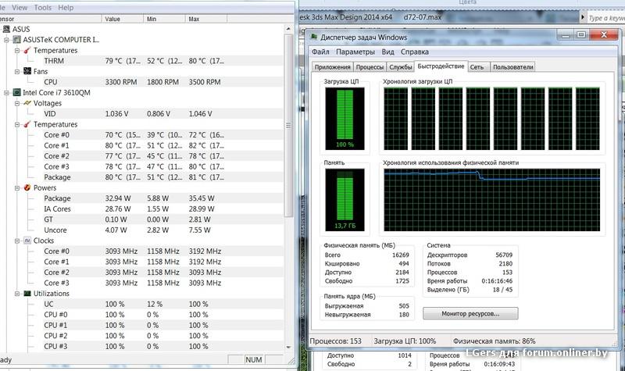
Task: Click the Powers flame icon
Action: pyautogui.click(x=27, y=187)
